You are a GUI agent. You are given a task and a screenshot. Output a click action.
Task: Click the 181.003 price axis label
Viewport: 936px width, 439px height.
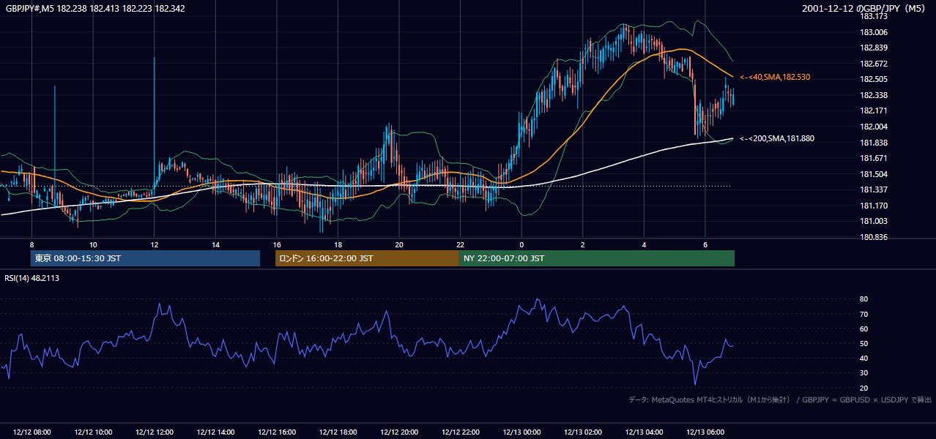click(873, 221)
